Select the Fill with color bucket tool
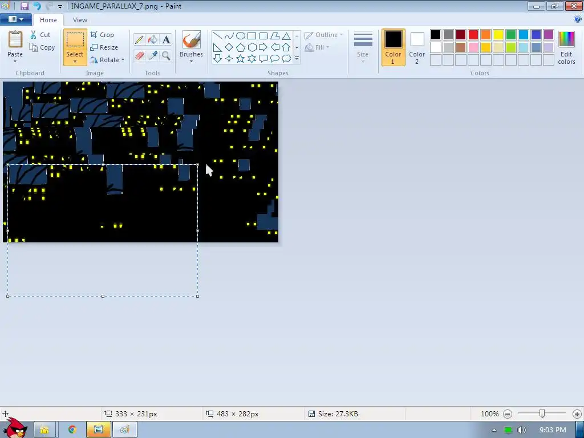This screenshot has height=438, width=584. (x=153, y=40)
